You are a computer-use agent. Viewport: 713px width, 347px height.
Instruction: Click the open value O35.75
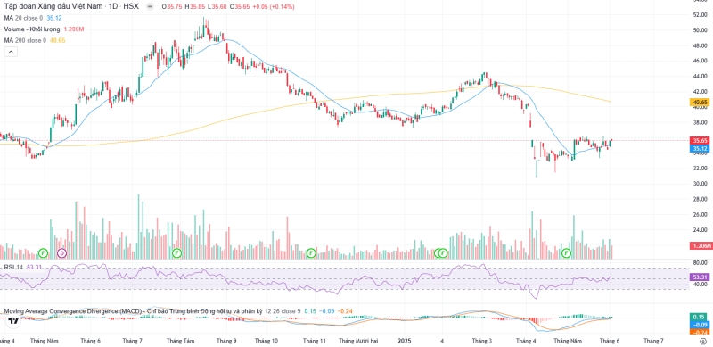click(172, 7)
